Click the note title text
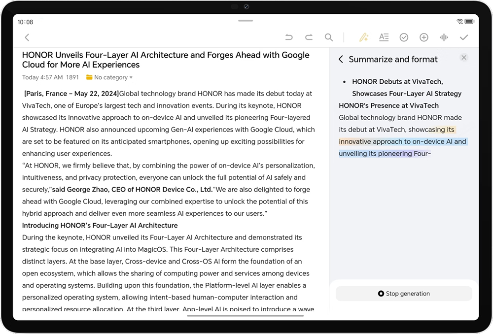Viewport: 493px width, 334px height. [166, 60]
